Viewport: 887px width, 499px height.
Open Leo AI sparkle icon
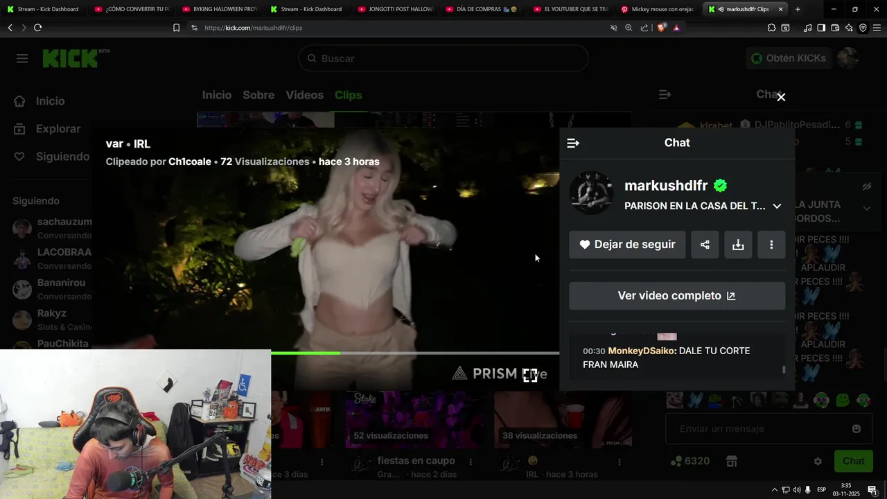[x=849, y=28]
